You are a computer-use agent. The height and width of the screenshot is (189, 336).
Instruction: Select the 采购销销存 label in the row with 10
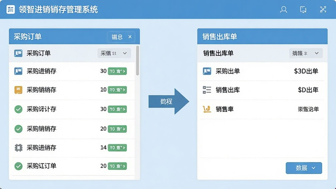[x=41, y=90]
